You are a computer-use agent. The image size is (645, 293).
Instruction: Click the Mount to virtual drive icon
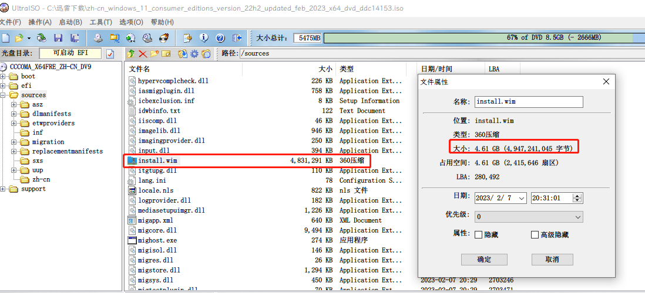click(x=147, y=38)
